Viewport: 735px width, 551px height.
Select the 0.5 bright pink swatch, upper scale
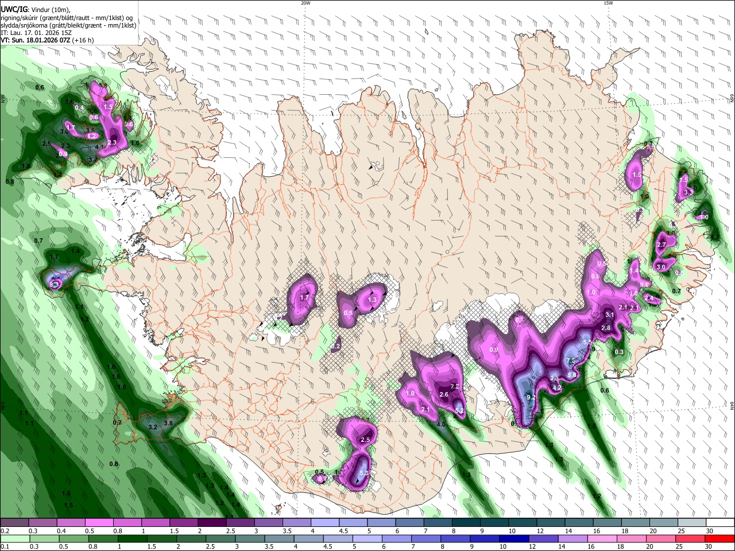point(98,523)
